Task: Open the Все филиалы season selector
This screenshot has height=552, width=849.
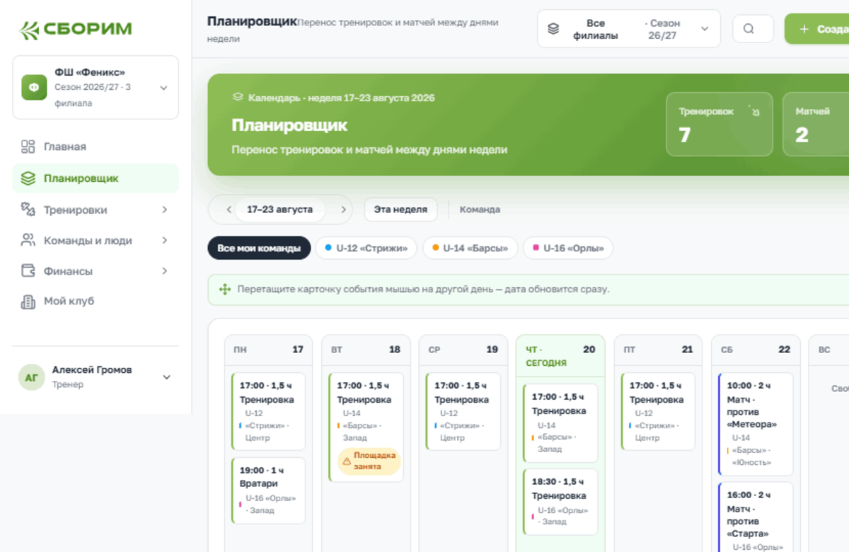Action: click(x=628, y=29)
